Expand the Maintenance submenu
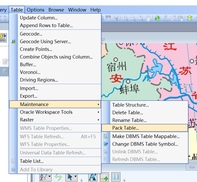197x182 pixels. [x=55, y=104]
